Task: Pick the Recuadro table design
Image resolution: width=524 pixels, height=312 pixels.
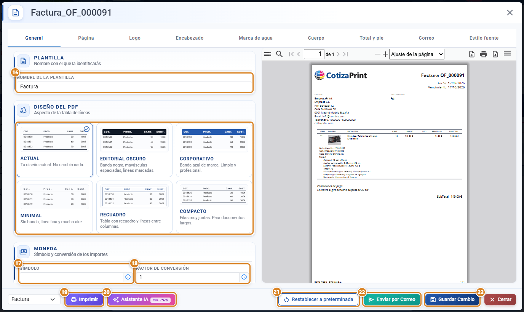Action: 134,206
